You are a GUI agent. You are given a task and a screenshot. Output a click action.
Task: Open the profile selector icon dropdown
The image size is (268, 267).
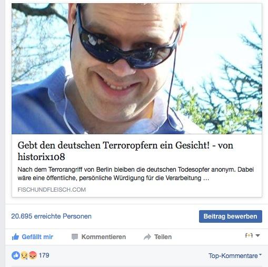pos(252,235)
